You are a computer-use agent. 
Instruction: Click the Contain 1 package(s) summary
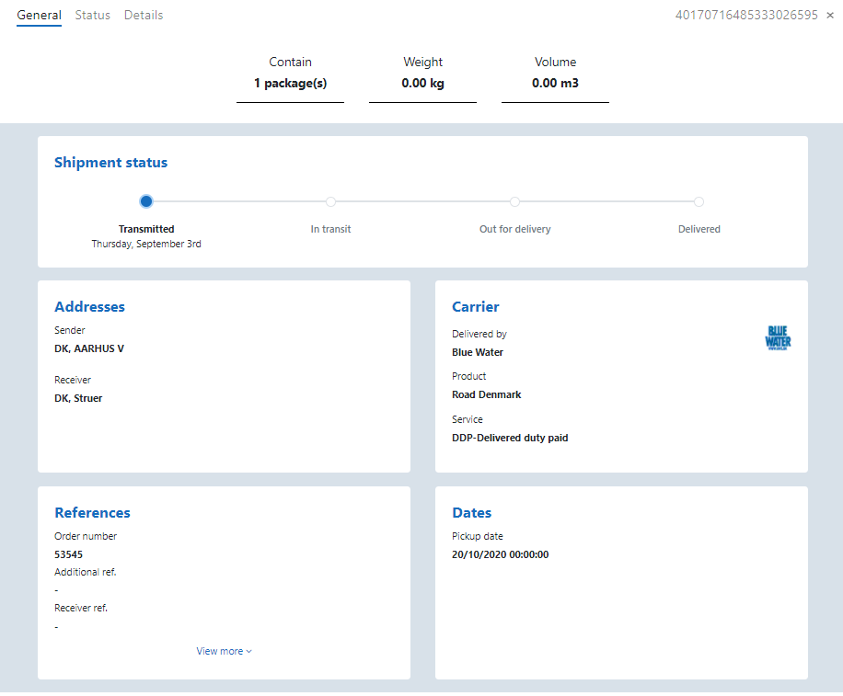[290, 74]
